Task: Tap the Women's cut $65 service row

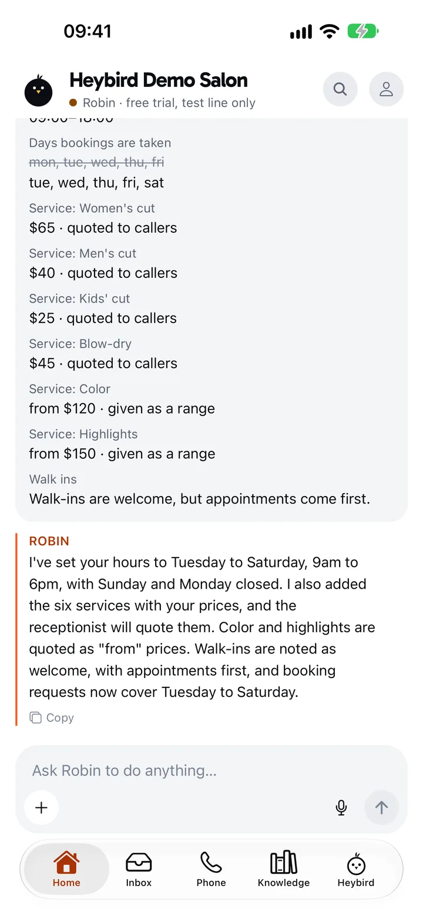Action: point(103,219)
